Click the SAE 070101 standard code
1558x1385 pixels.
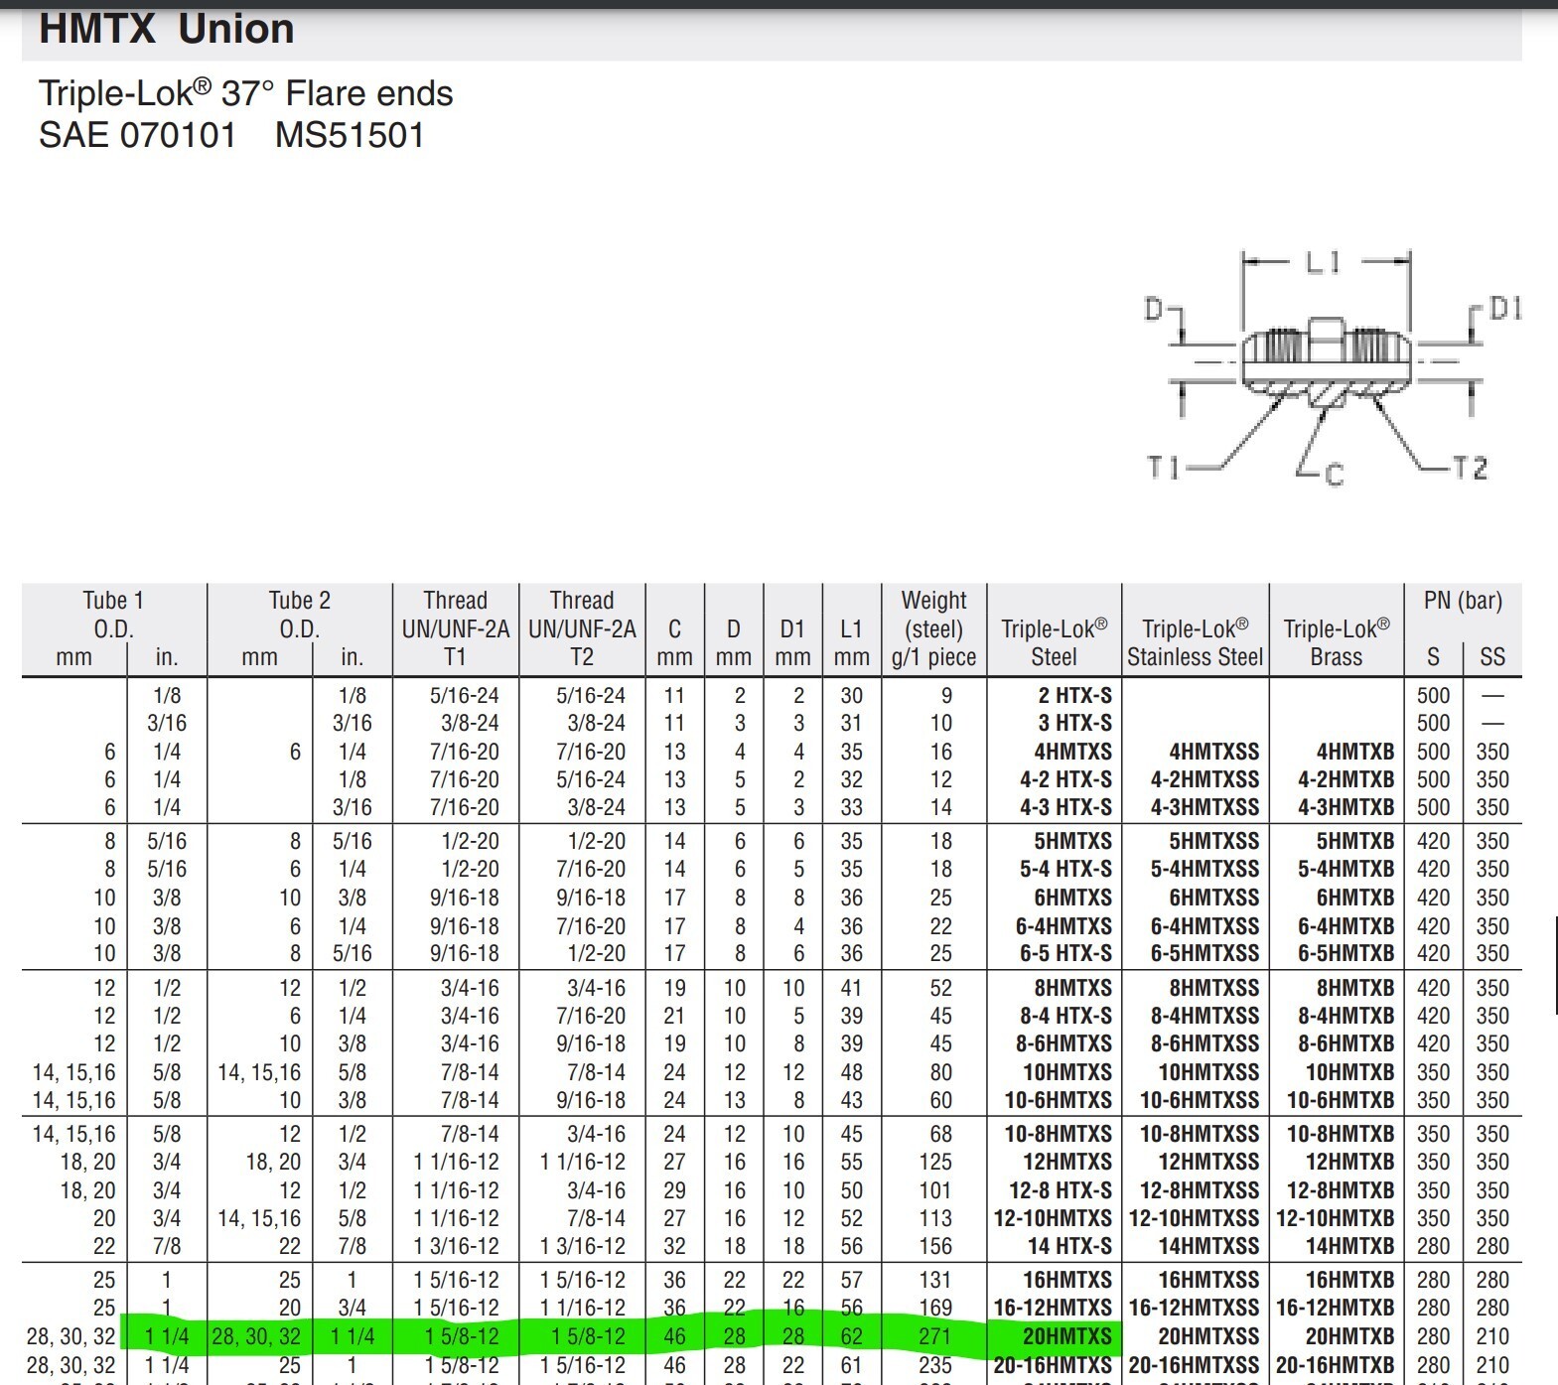coord(137,135)
